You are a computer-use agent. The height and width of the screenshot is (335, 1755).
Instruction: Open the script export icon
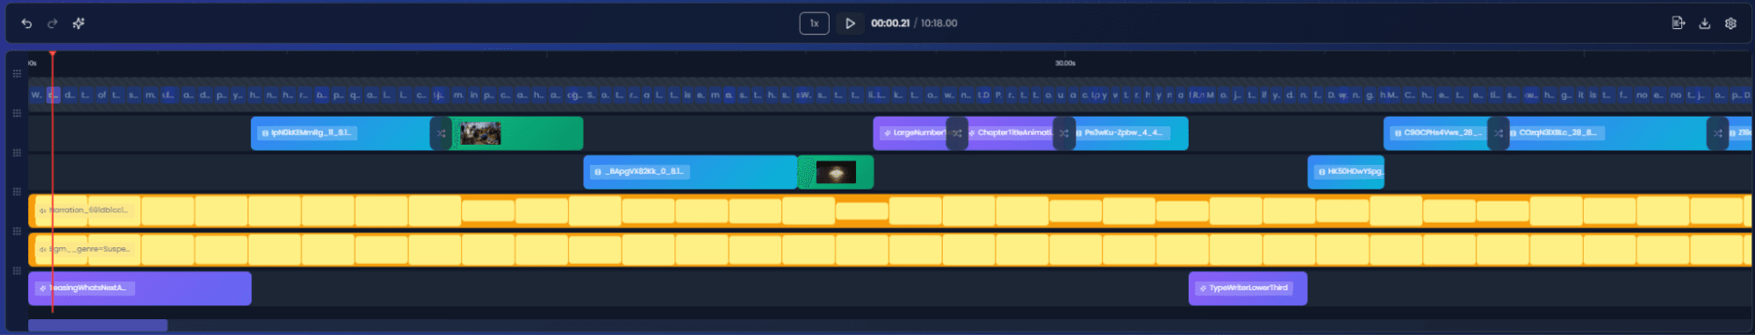(x=1678, y=24)
